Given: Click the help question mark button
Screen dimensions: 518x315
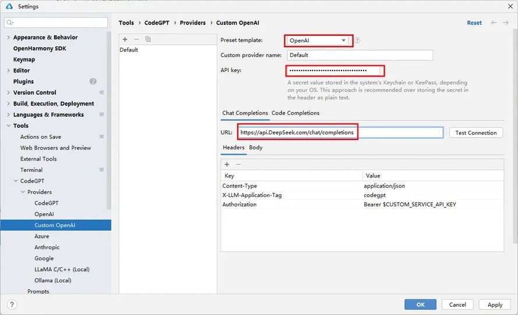Looking at the screenshot, I should [12, 305].
